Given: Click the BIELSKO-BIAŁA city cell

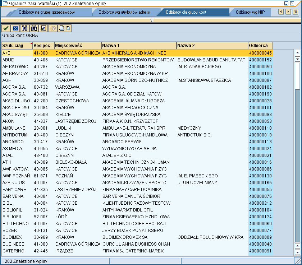Looking at the screenshot, I should click(71, 162).
